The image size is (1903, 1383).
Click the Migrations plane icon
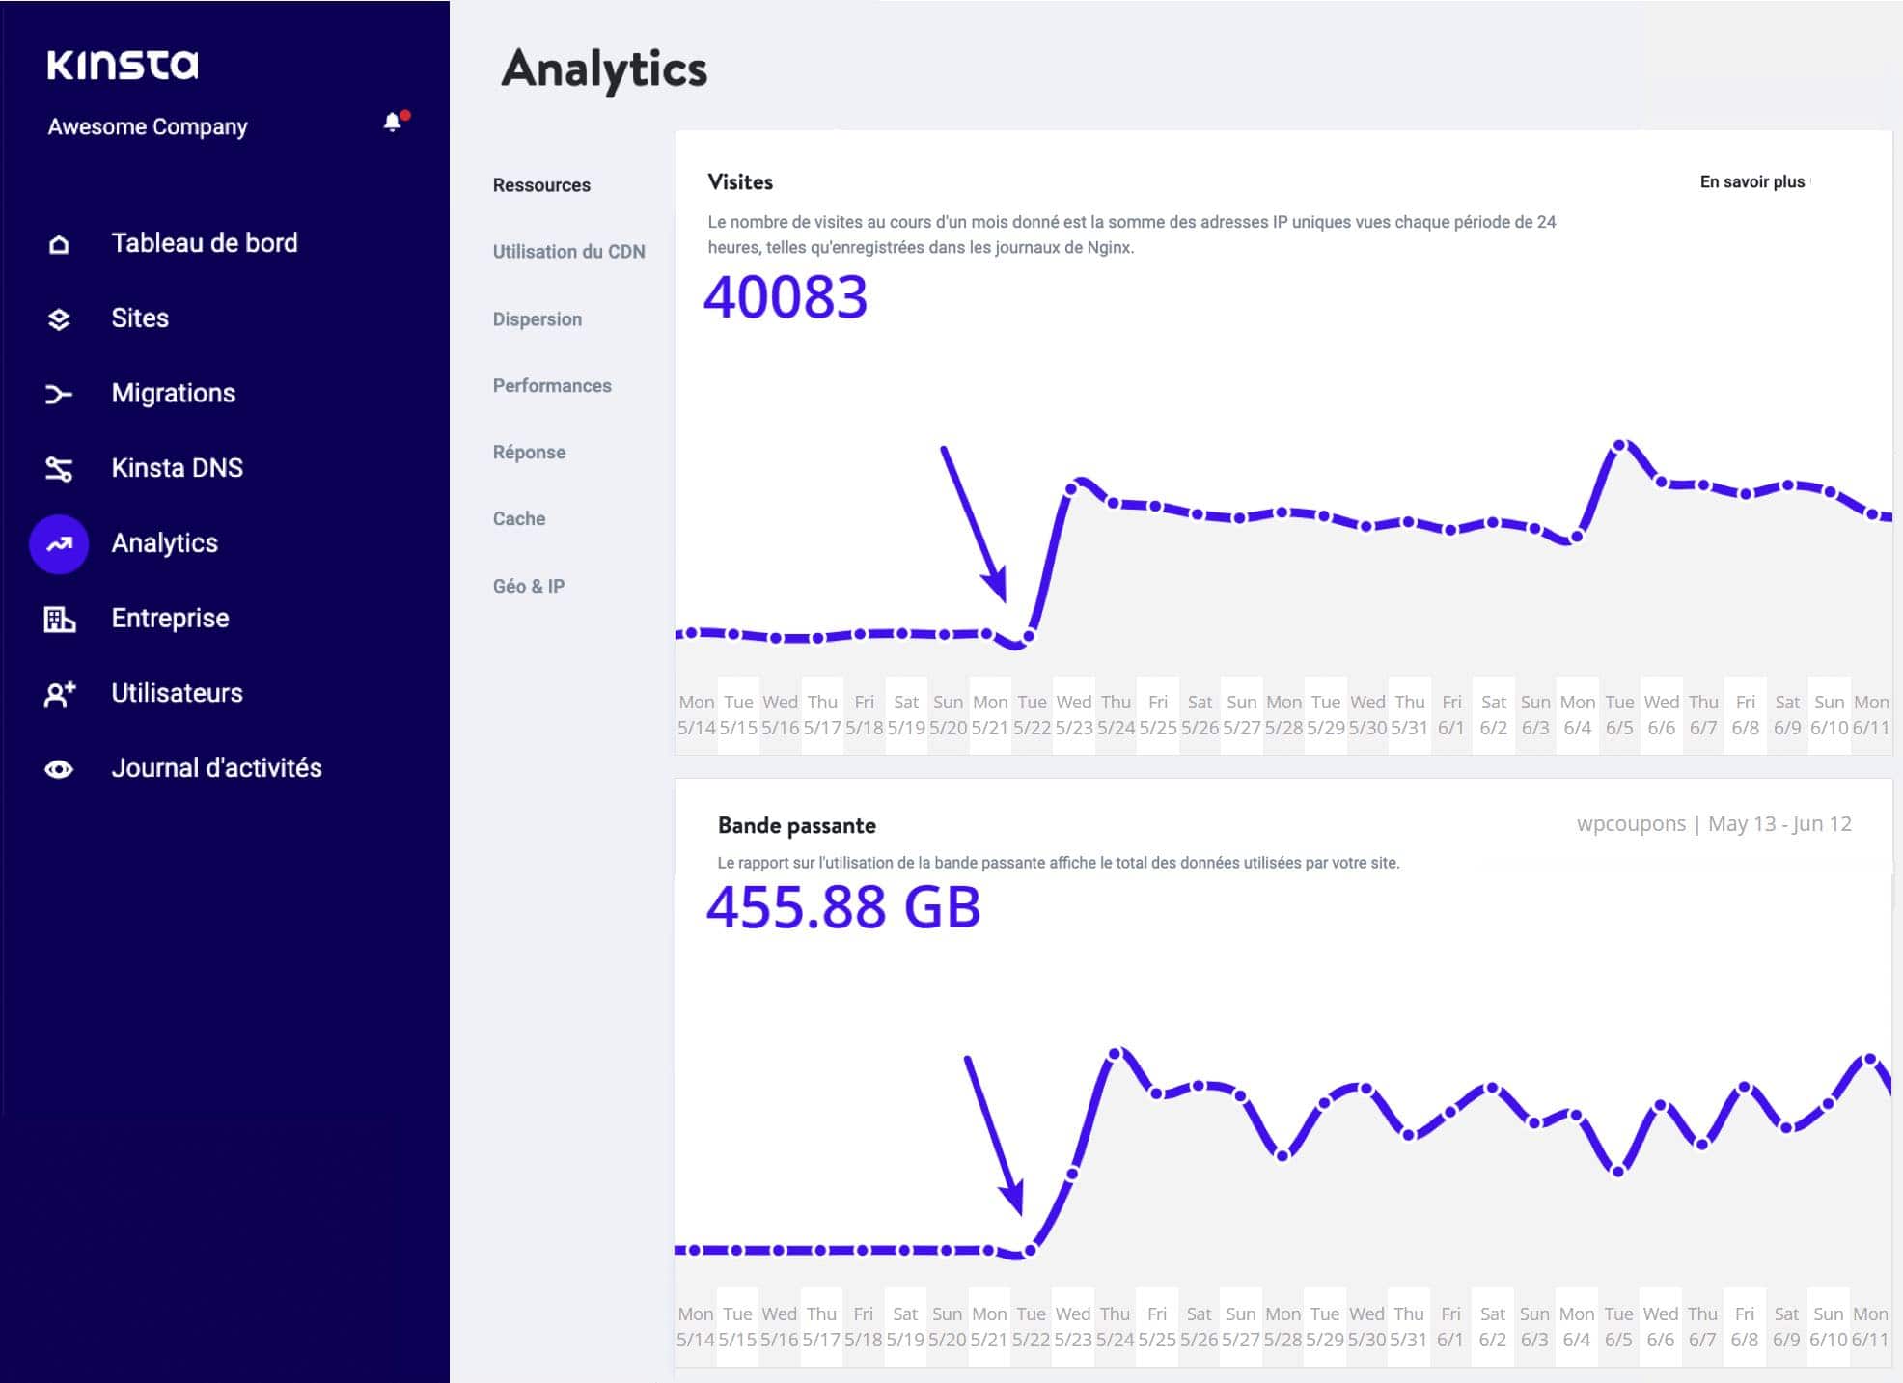[58, 393]
